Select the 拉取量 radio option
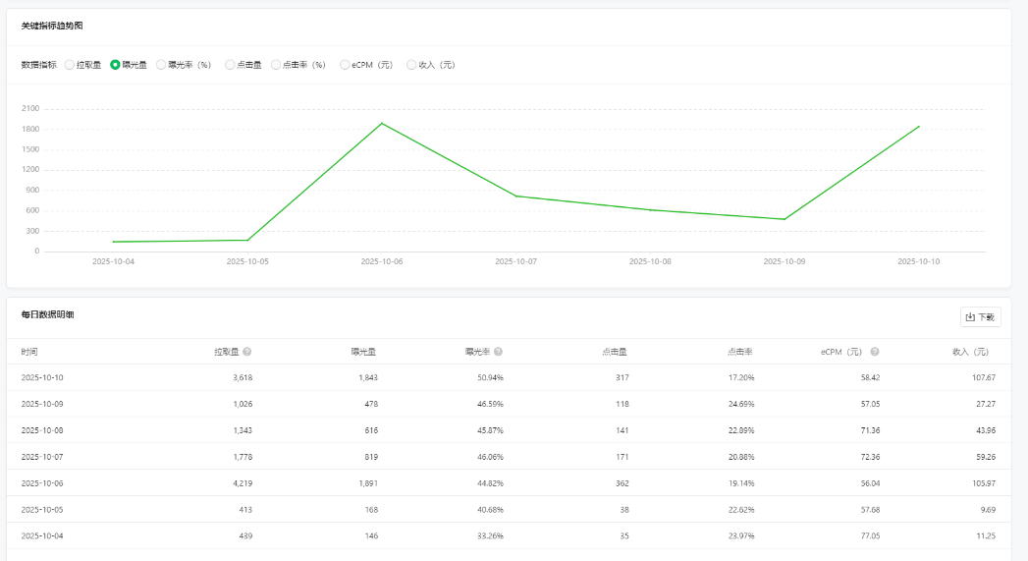 pyautogui.click(x=70, y=65)
